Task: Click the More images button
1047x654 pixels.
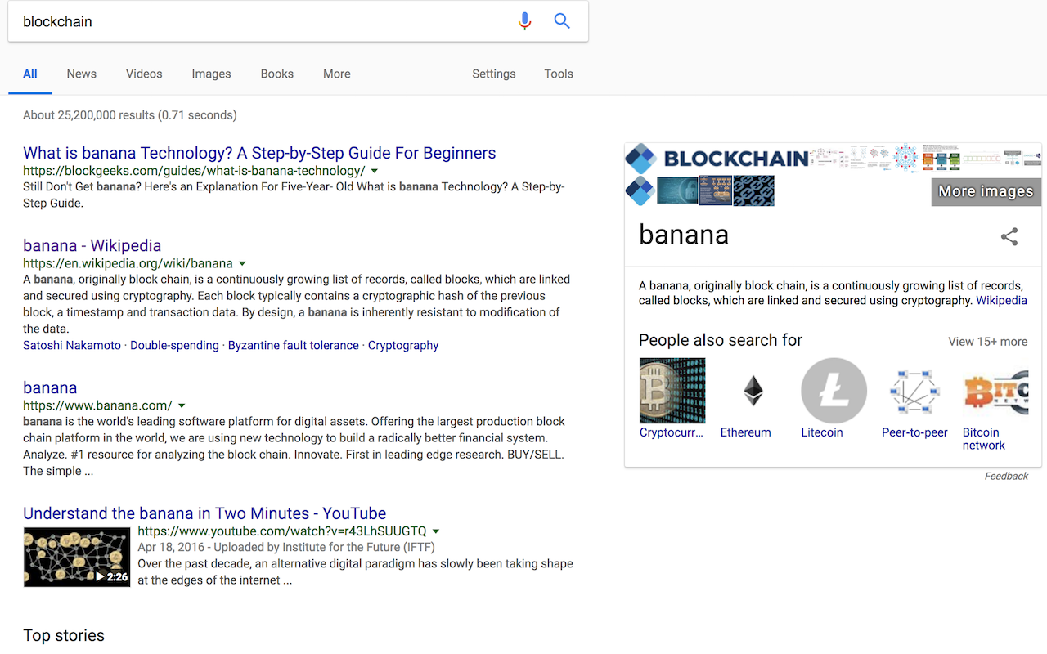Action: point(985,191)
